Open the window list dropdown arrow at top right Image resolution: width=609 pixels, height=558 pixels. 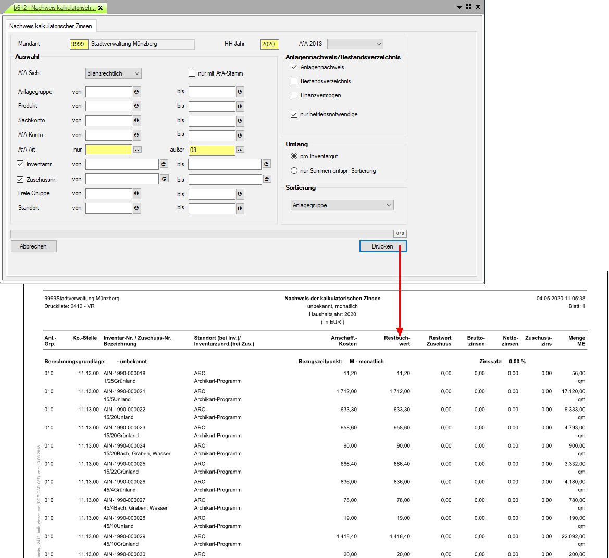[x=459, y=7]
